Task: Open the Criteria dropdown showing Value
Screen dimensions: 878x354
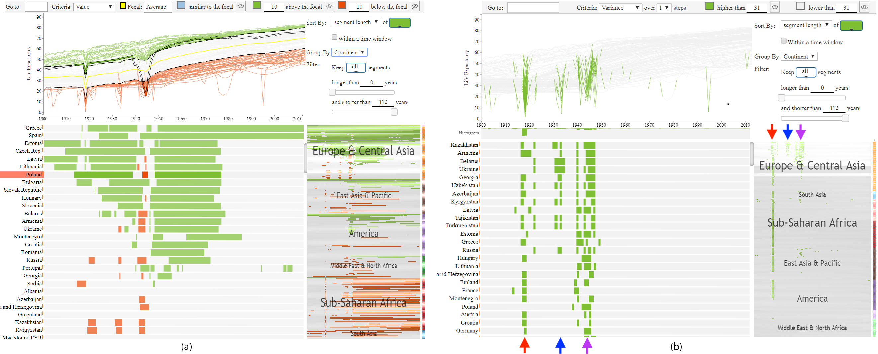Action: point(94,6)
